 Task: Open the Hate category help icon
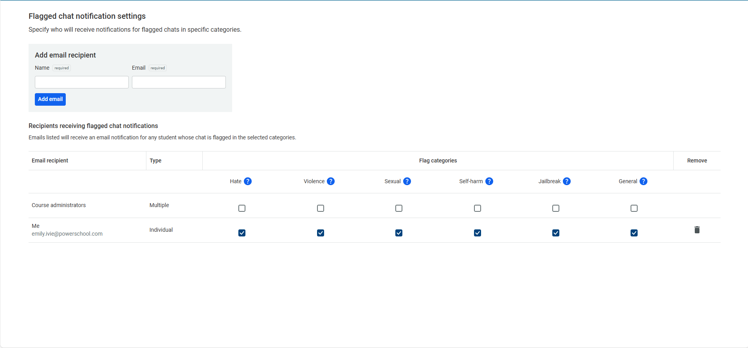coord(248,181)
